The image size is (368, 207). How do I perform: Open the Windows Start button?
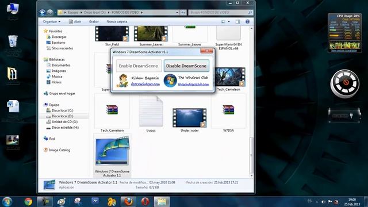(x=7, y=202)
